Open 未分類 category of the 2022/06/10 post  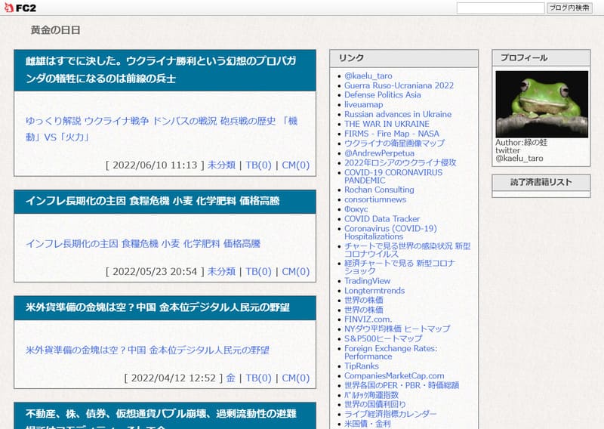click(x=221, y=165)
